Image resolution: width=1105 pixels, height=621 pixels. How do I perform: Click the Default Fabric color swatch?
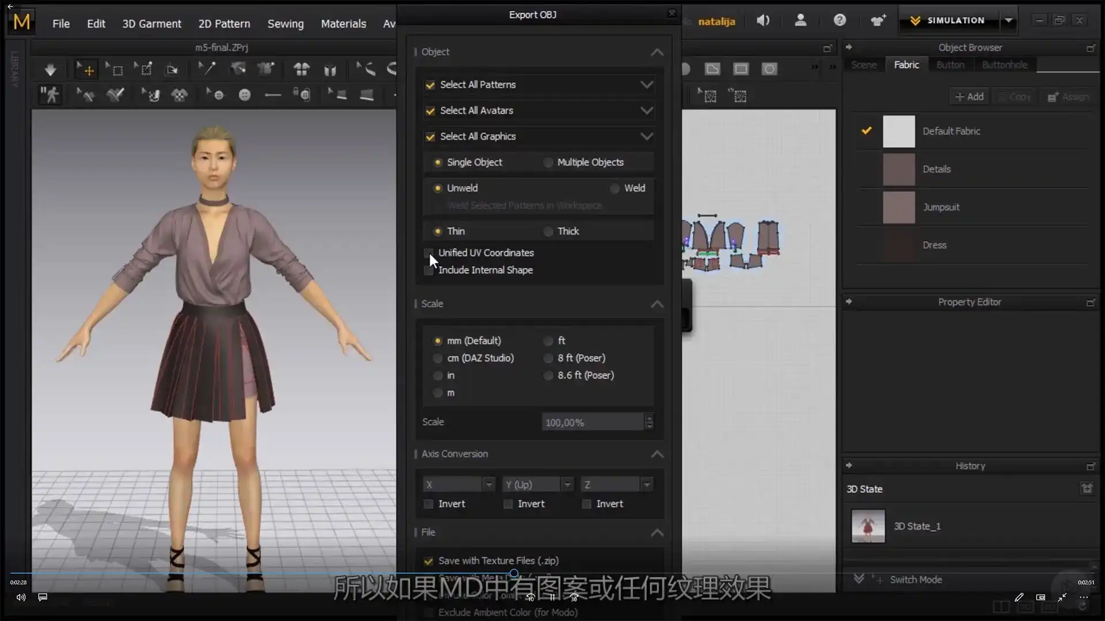pyautogui.click(x=899, y=131)
